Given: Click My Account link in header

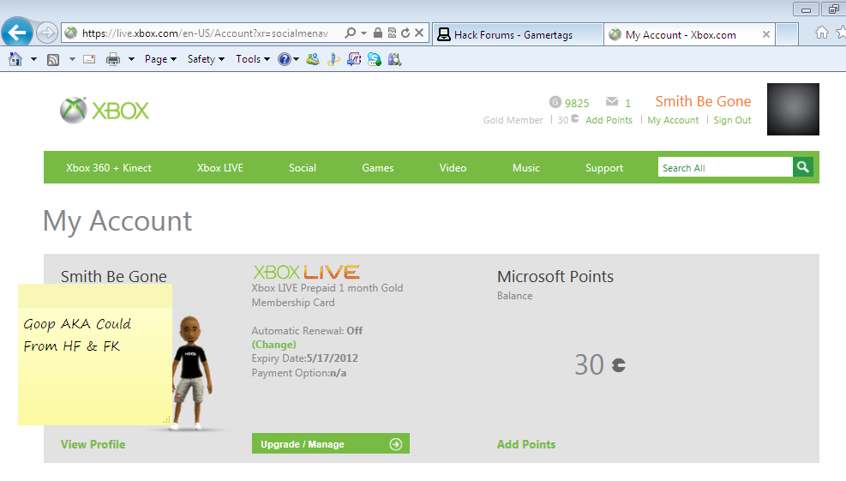Looking at the screenshot, I should click(673, 120).
